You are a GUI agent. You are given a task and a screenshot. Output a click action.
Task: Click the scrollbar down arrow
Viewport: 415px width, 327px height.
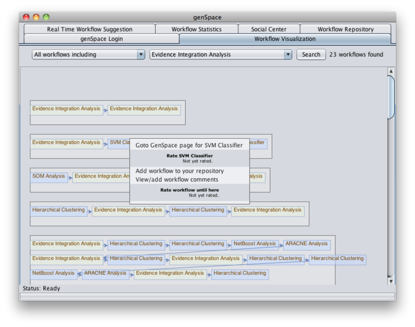pos(391,281)
